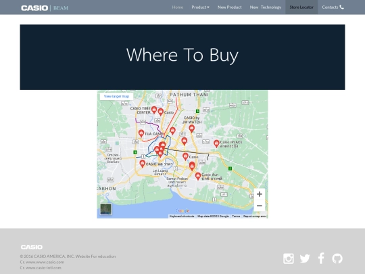
Task: Click the Google logo on the map
Action: [182, 211]
